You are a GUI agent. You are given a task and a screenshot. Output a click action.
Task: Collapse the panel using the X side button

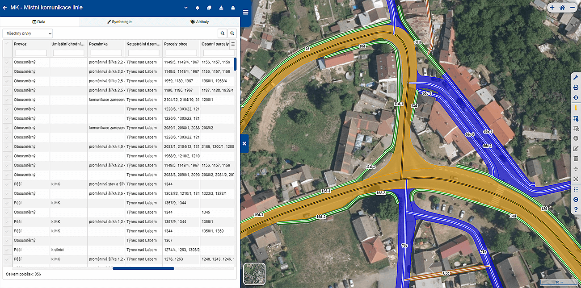click(244, 143)
